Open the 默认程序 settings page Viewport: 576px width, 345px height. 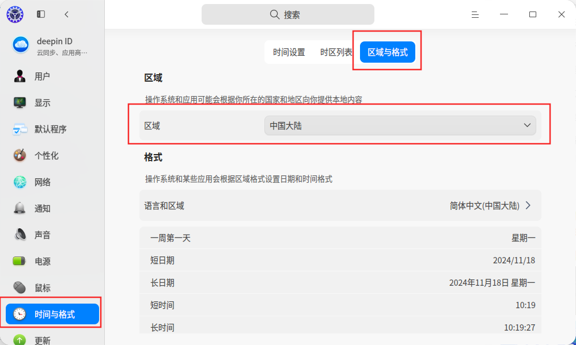[x=52, y=129]
